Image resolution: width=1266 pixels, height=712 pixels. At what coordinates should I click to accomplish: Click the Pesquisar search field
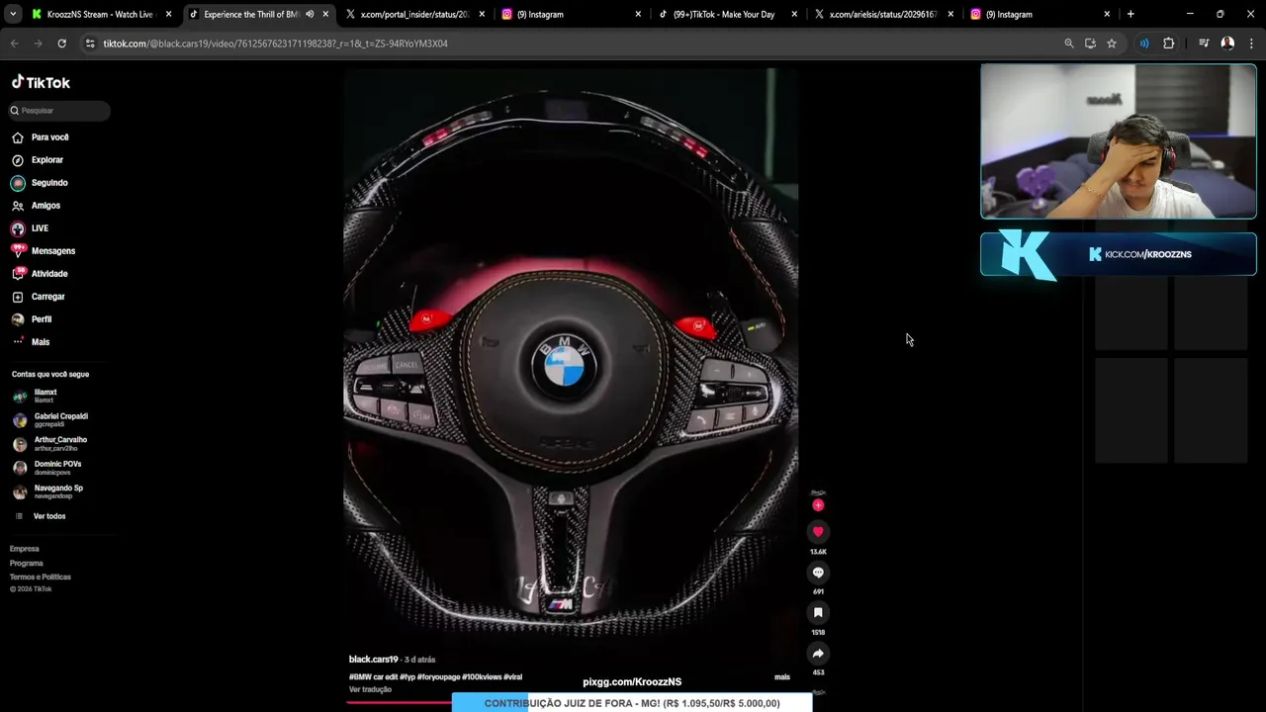[59, 111]
